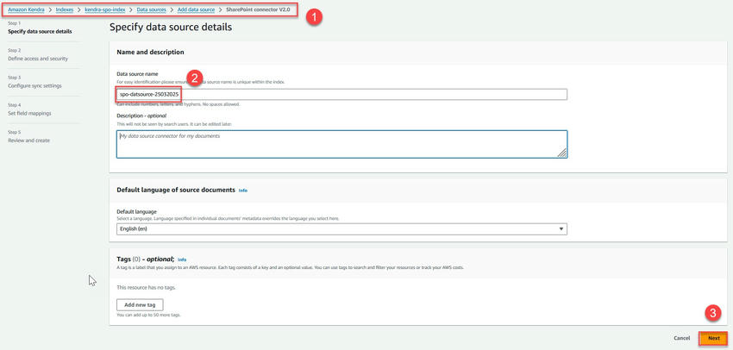Go to Step 2 Define access and security

(38, 59)
